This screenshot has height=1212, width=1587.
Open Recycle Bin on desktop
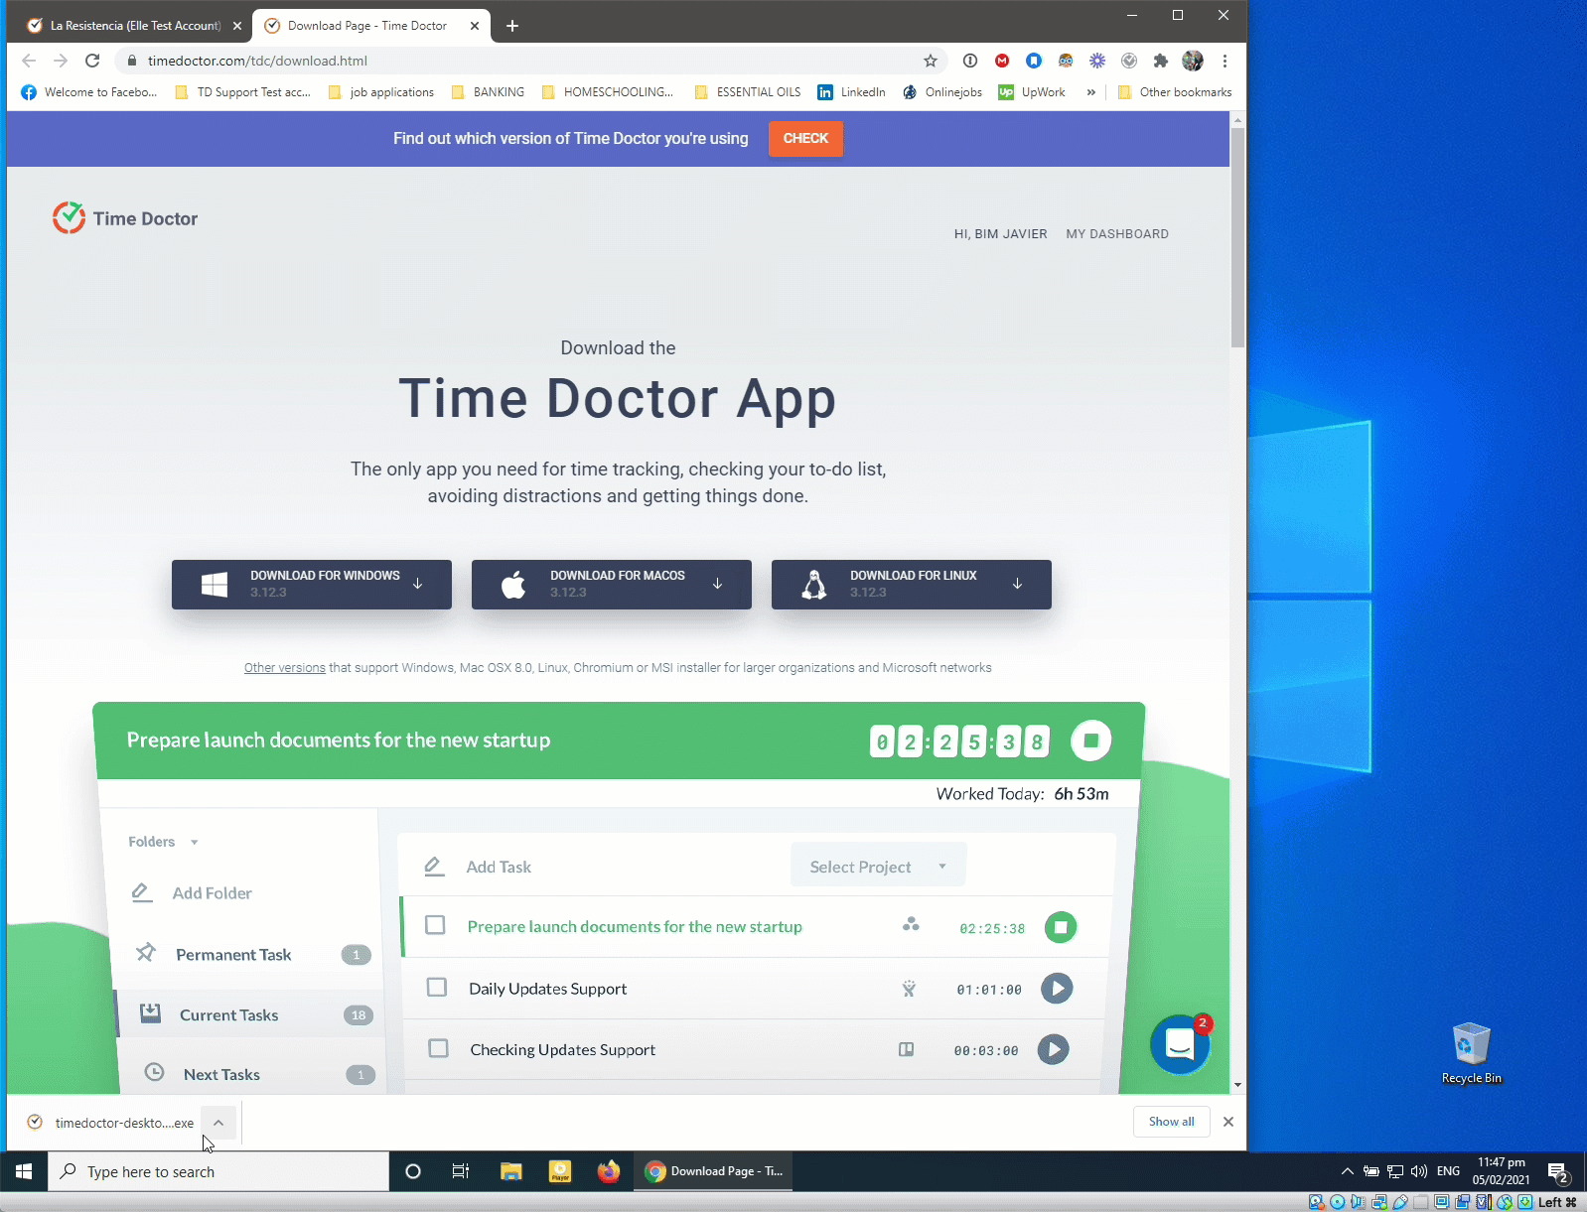tap(1471, 1053)
